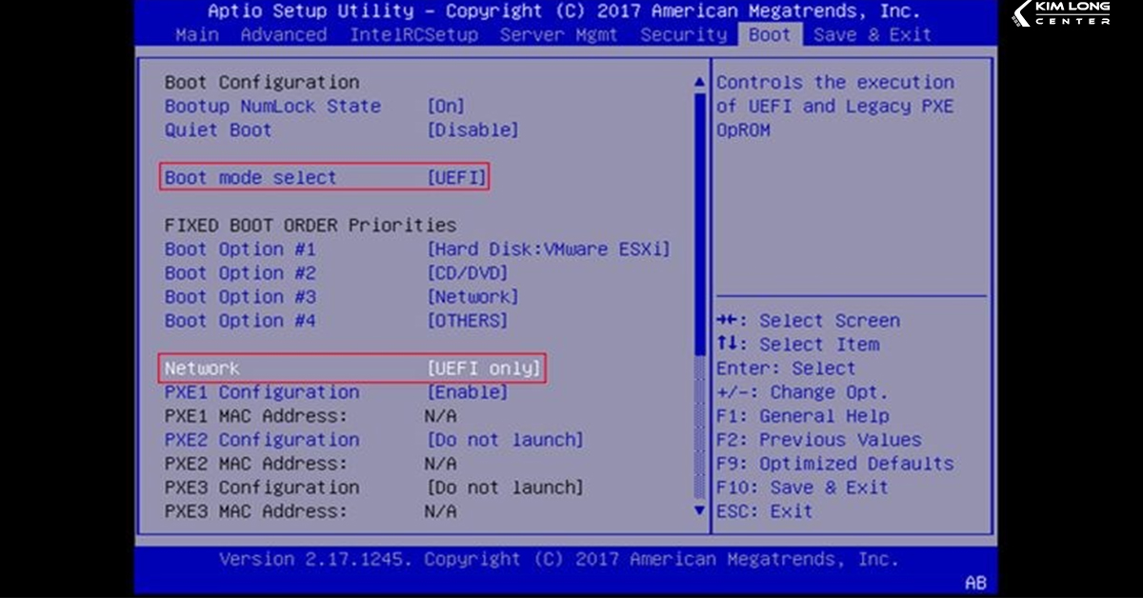Select Boot Option #3 [Network] value
The image size is (1143, 598).
point(472,297)
